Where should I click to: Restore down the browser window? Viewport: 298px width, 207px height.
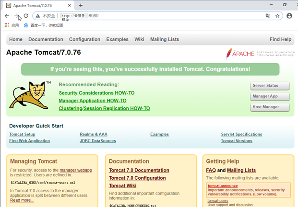tap(285, 5)
